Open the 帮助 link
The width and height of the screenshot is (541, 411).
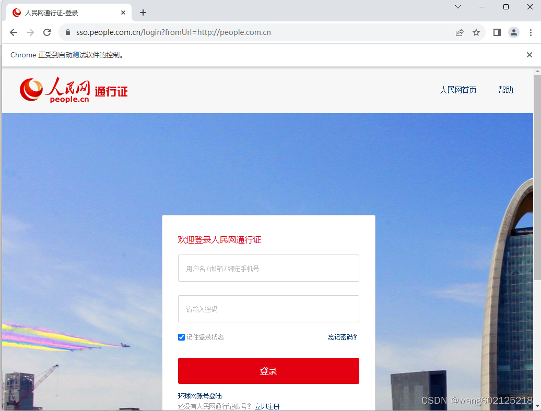tap(505, 90)
